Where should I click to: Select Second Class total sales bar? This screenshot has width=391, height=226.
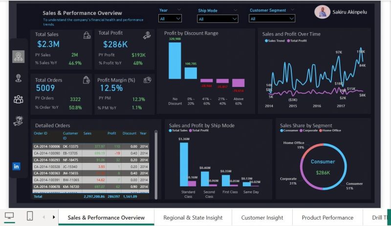point(205,179)
